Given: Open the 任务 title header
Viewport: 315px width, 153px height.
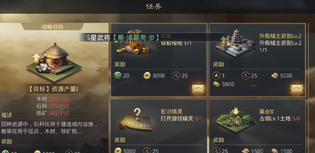Looking at the screenshot, I should (x=154, y=6).
